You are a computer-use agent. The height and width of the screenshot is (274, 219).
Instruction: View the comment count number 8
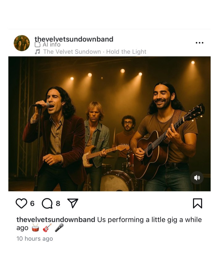click(58, 204)
